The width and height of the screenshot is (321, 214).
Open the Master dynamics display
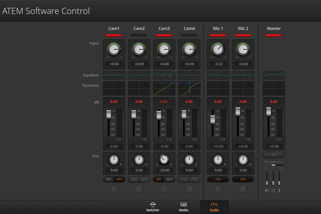tap(274, 88)
